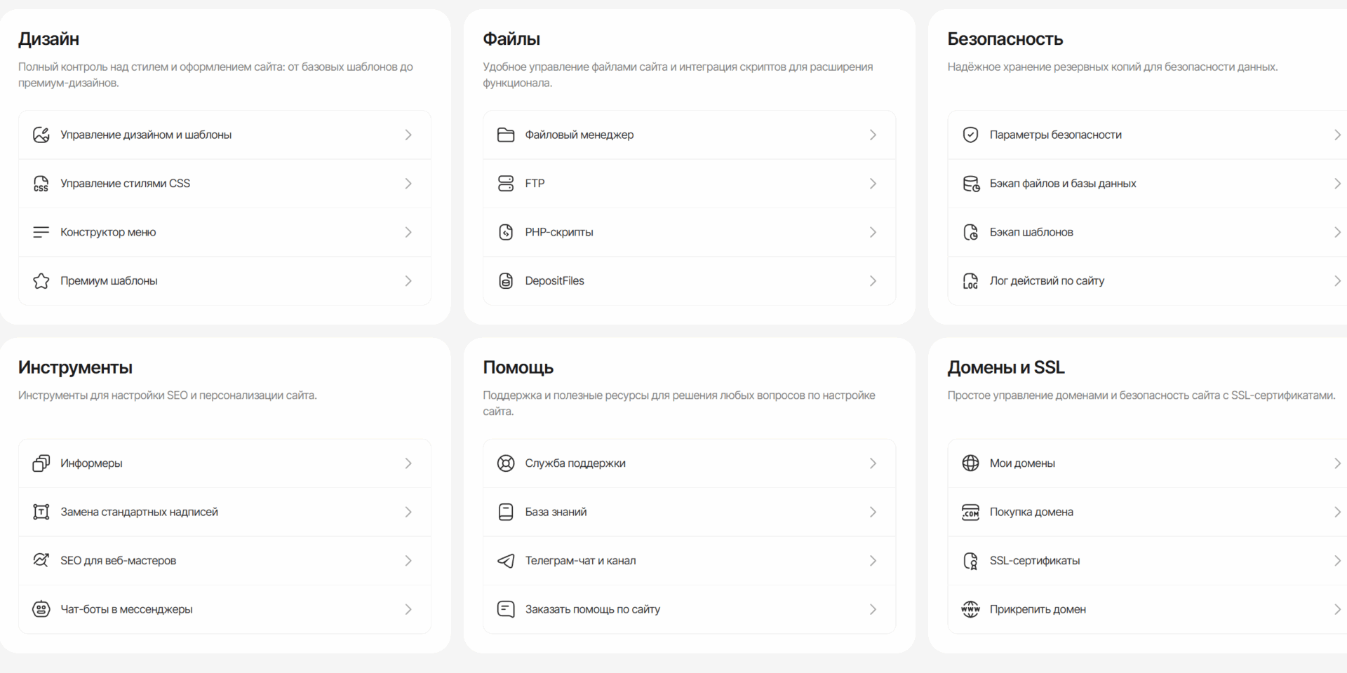Viewport: 1347px width, 673px height.
Task: Click the chat-bot robot face icon
Action: click(x=41, y=609)
